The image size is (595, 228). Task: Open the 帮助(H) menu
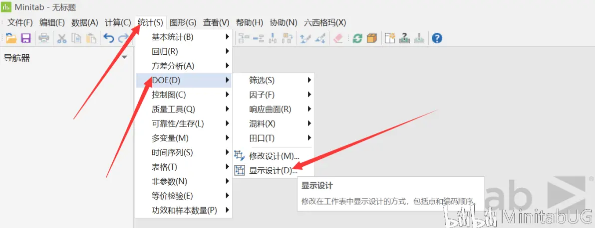click(249, 22)
